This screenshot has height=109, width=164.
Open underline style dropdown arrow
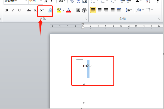[x=24, y=10]
